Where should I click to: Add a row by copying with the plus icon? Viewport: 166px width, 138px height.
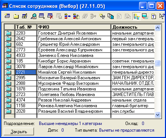pyautogui.click(x=42, y=16)
